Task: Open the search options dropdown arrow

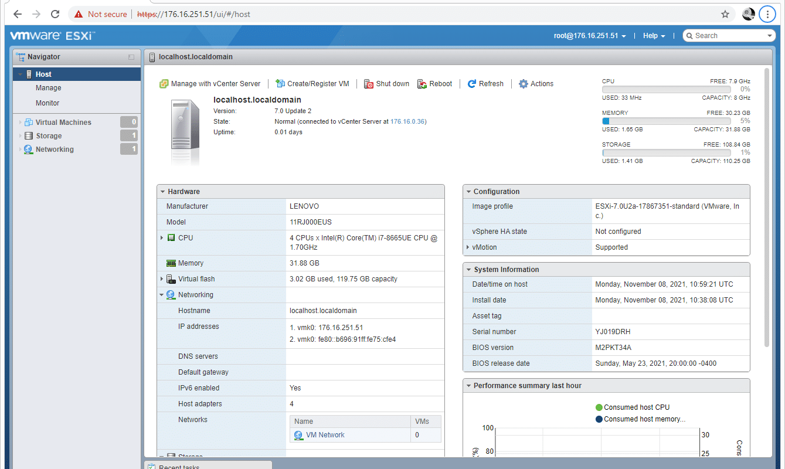Action: [770, 36]
